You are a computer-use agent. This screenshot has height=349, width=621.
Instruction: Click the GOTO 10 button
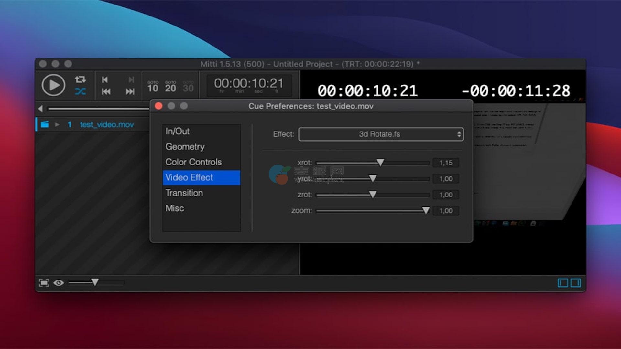click(153, 86)
